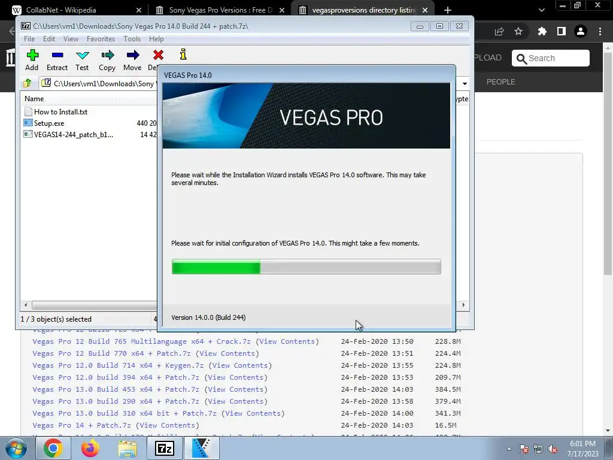The width and height of the screenshot is (613, 460).
Task: Open Vegas Pro 12 Build 770 x64 Patch.7z link
Action: point(111,353)
